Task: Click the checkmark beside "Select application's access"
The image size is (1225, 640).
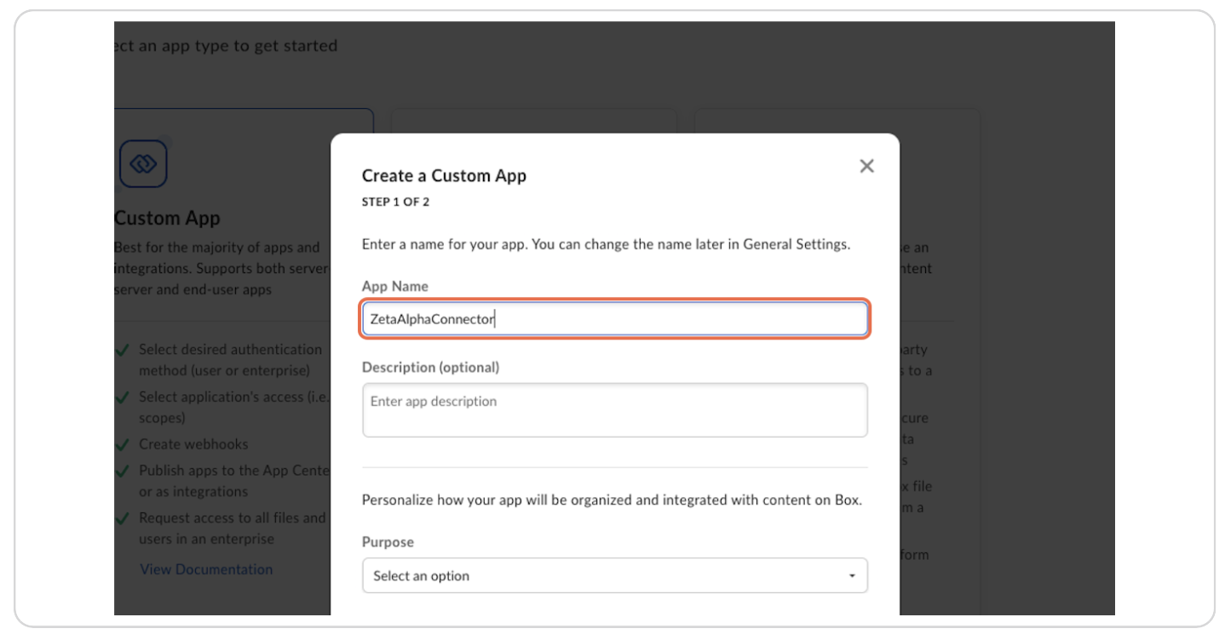Action: tap(124, 397)
